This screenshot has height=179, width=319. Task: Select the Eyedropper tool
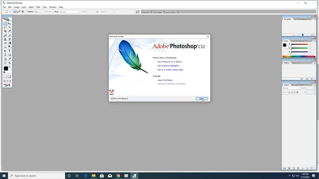(x=9, y=59)
